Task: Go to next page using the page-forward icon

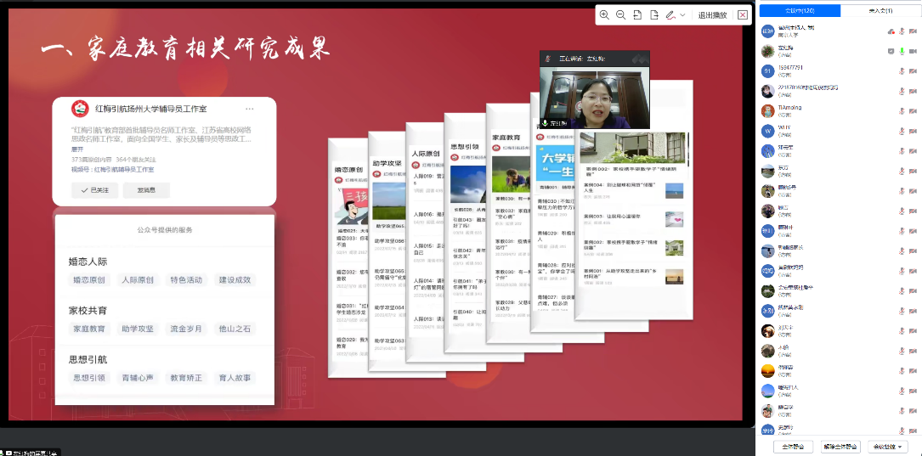Action: 653,14
